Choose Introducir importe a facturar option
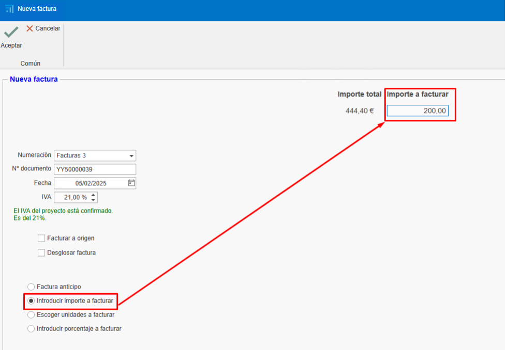Image resolution: width=506 pixels, height=350 pixels. point(31,300)
